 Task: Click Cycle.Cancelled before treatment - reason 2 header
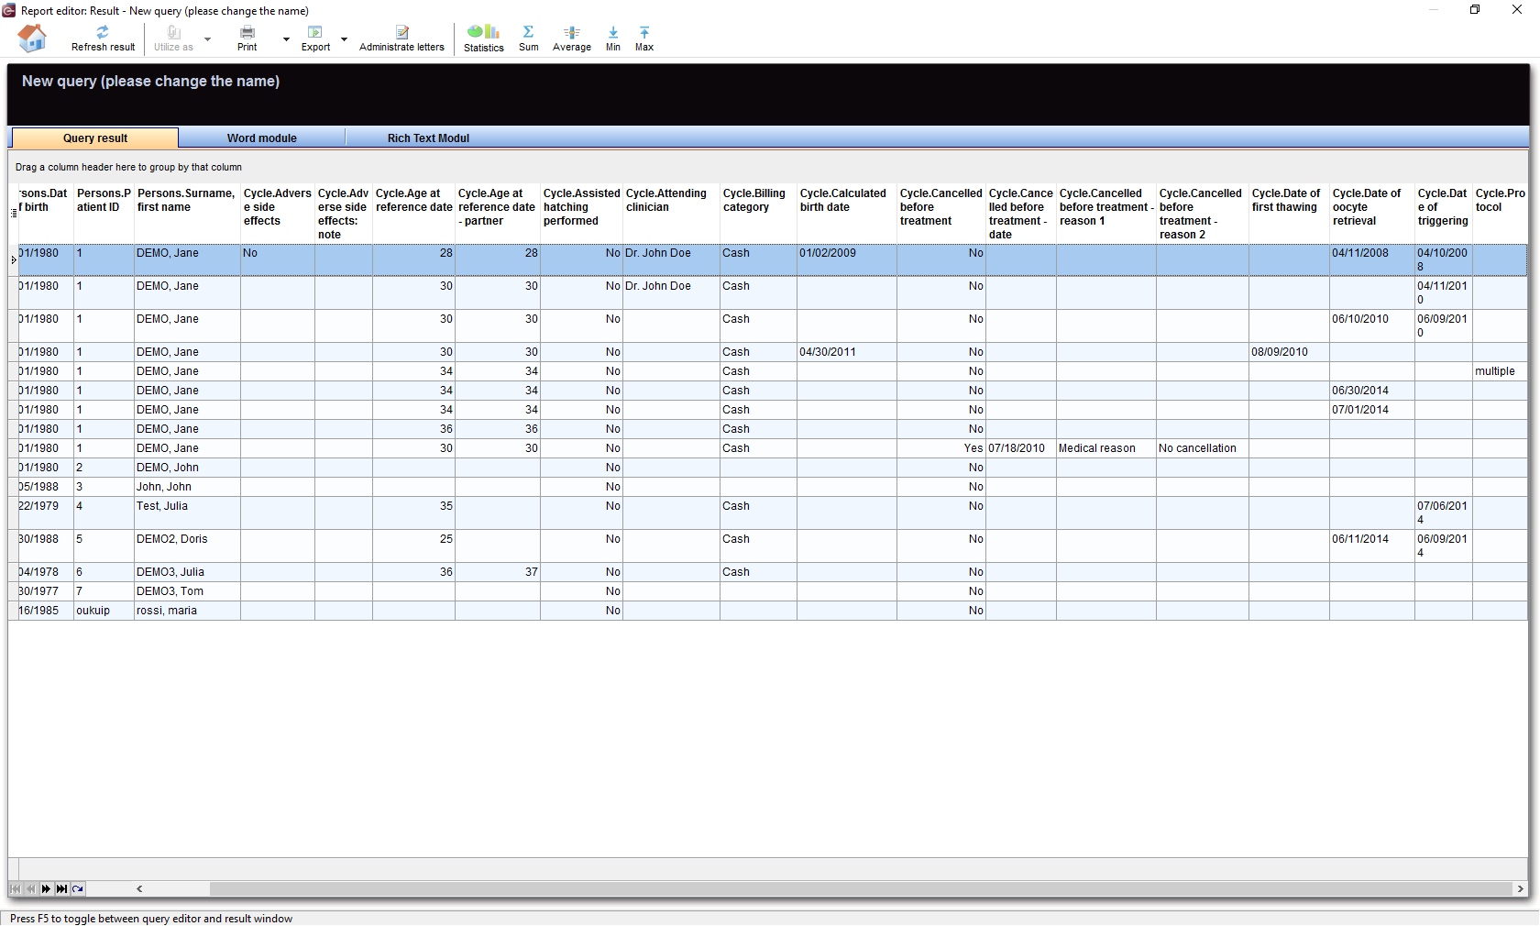[1202, 214]
